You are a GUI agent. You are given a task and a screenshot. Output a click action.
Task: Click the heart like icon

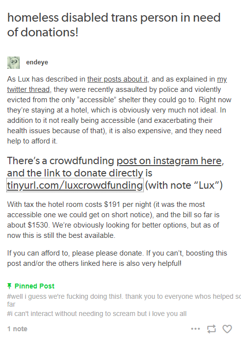point(227,329)
